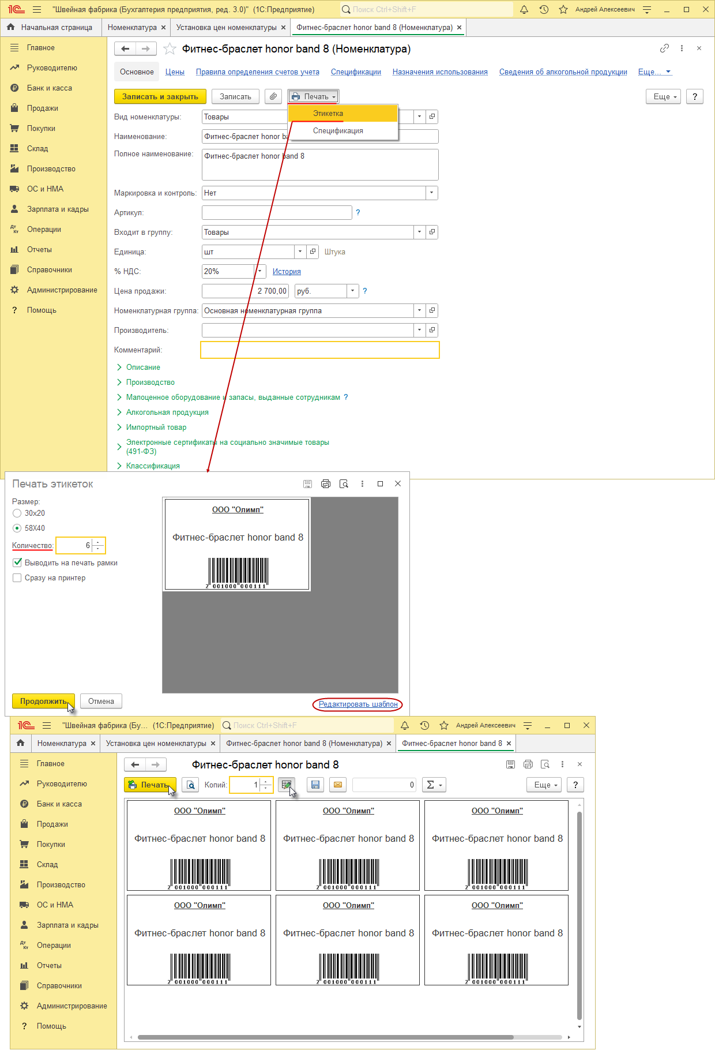715x1050 pixels.
Task: Focus the Комментарий input field
Action: [x=320, y=350]
